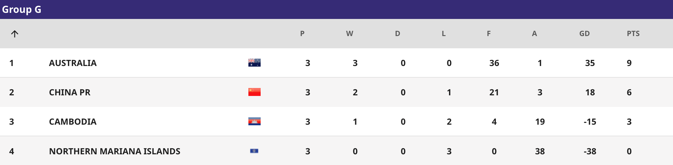Select the CAMBODIA team name
The height and width of the screenshot is (165, 673).
[x=73, y=122]
